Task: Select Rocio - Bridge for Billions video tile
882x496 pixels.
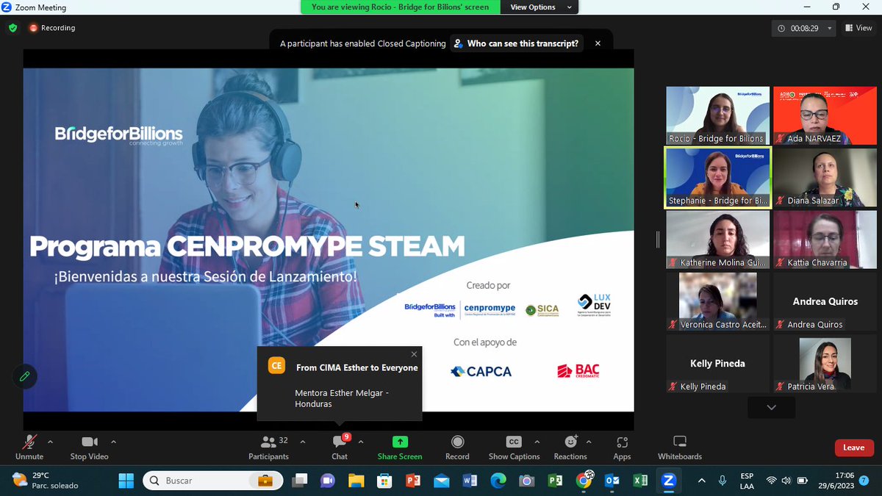Action: point(717,115)
